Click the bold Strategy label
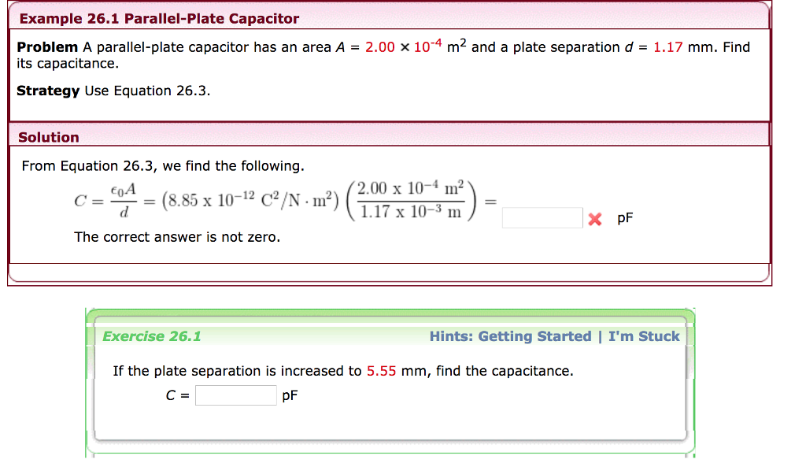Screen dimensions: 806x467 [48, 91]
